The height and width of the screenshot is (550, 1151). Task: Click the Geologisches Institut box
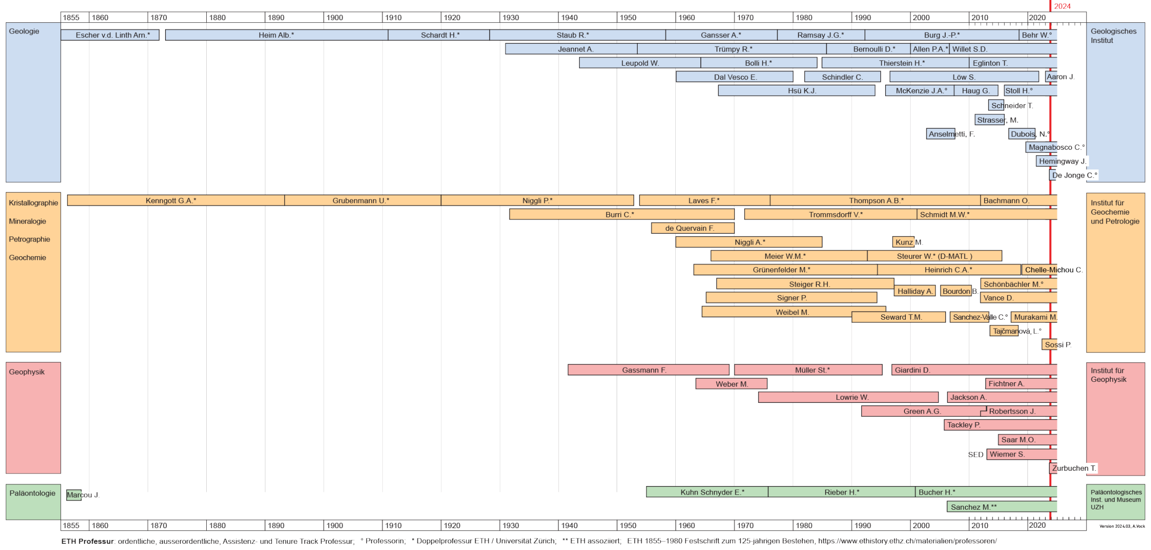click(1115, 102)
